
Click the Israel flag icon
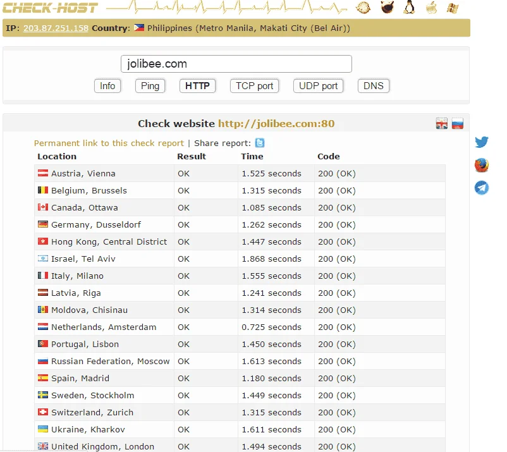click(43, 259)
